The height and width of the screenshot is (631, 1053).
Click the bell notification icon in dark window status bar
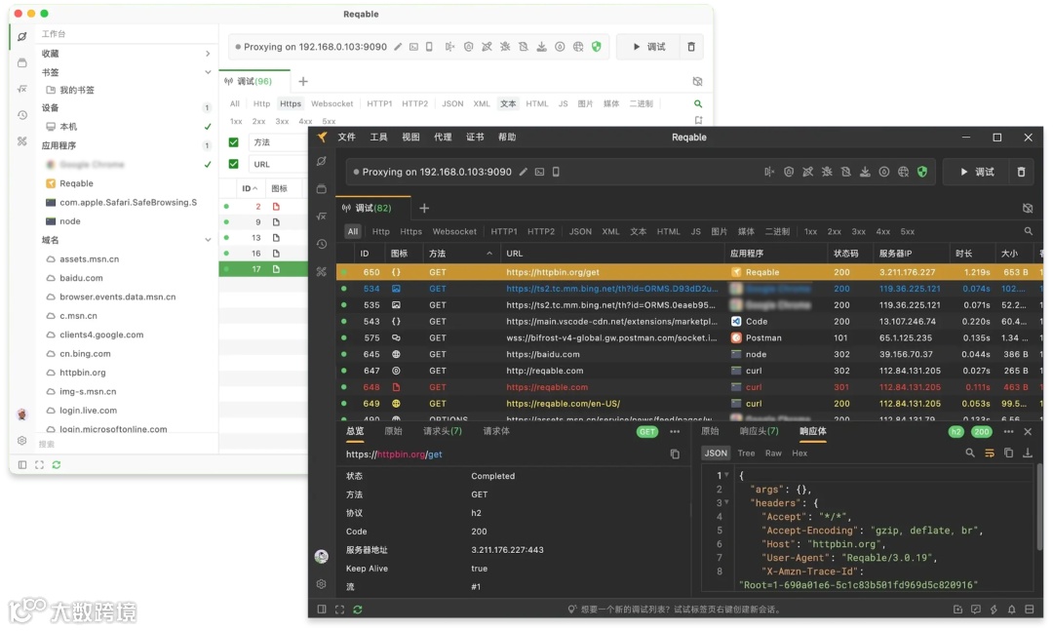pyautogui.click(x=1011, y=610)
